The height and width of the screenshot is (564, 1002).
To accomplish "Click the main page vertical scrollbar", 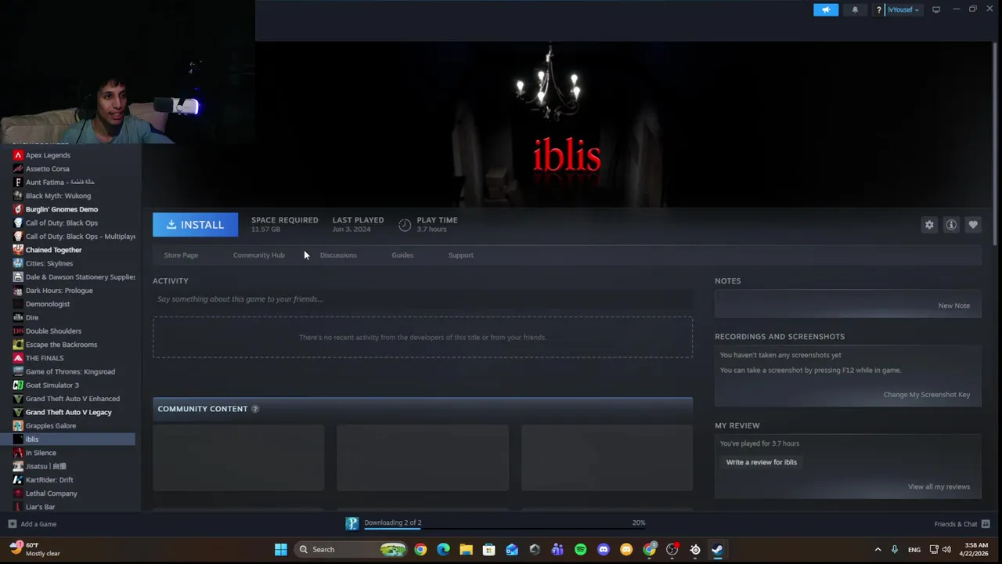I will pyautogui.click(x=995, y=145).
